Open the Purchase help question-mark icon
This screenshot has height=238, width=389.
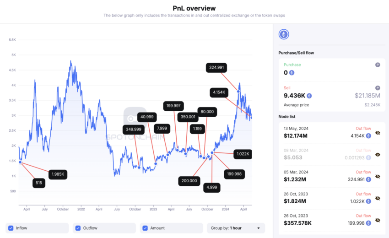378,65
